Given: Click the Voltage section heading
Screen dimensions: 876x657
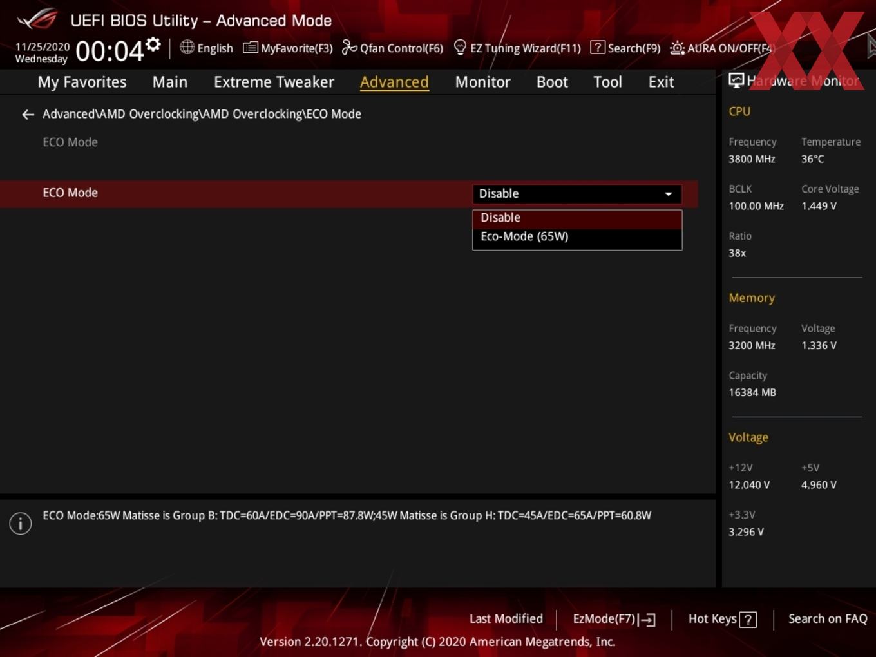Looking at the screenshot, I should click(x=748, y=437).
